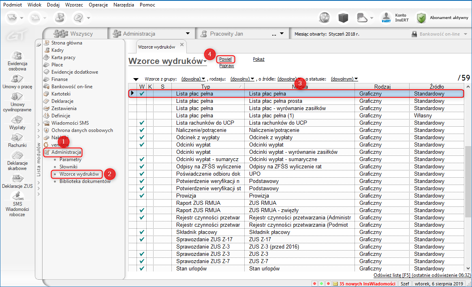Viewport: 472px width, 287px height.
Task: Click the Konto InsERT icon
Action: click(x=386, y=18)
